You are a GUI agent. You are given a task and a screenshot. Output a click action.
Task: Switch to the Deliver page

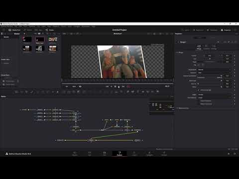click(164, 154)
